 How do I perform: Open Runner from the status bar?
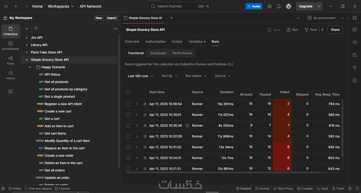[x=262, y=189]
